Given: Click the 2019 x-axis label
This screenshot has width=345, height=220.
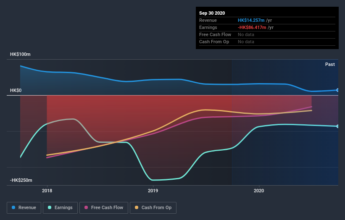Looking at the screenshot, I should pos(153,191).
